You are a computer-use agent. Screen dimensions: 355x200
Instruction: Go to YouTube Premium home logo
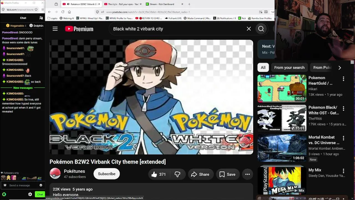click(x=79, y=29)
